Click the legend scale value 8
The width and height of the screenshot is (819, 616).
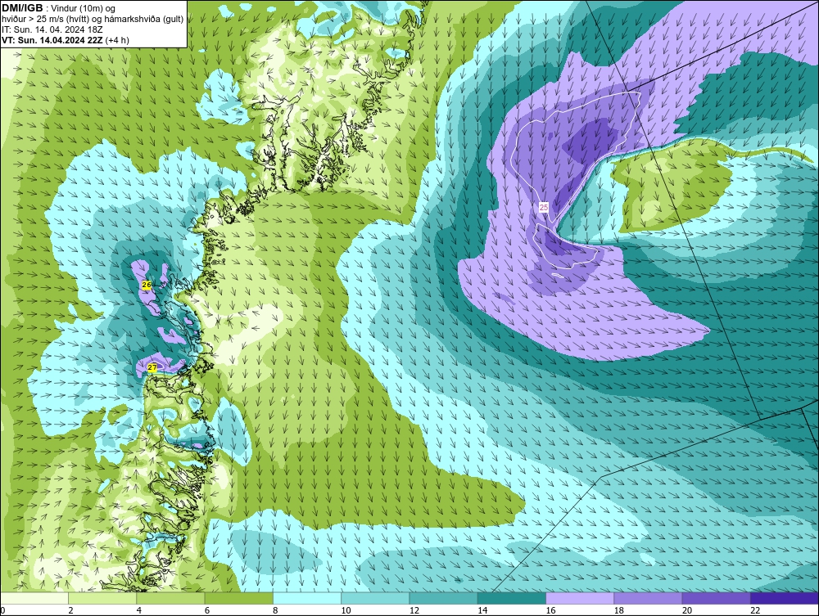(275, 611)
